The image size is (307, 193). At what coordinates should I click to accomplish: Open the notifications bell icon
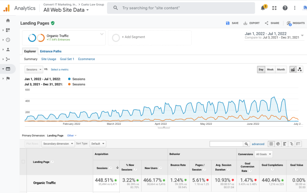(263, 8)
